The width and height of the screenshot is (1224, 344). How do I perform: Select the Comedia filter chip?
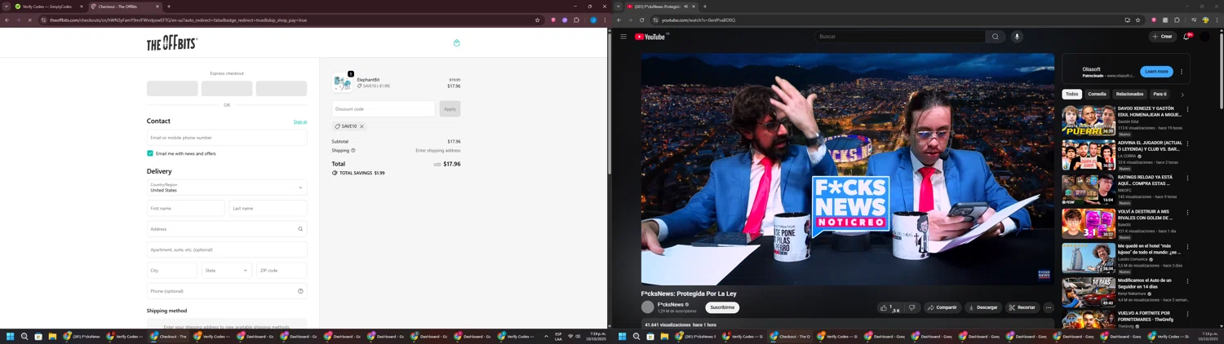(1097, 94)
